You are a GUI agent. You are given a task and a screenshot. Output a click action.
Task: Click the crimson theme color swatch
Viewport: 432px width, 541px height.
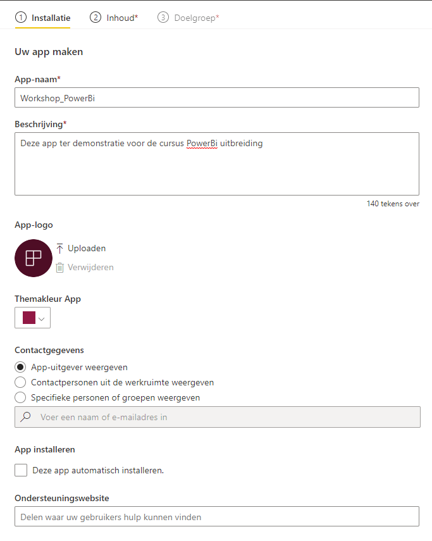click(x=29, y=318)
